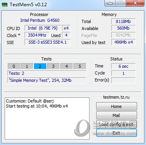Select test block 3

tap(53, 66)
